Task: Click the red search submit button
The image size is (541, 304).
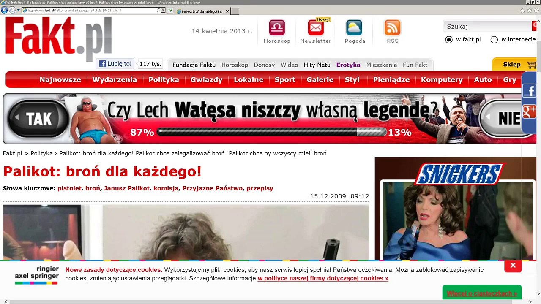Action: 534,26
